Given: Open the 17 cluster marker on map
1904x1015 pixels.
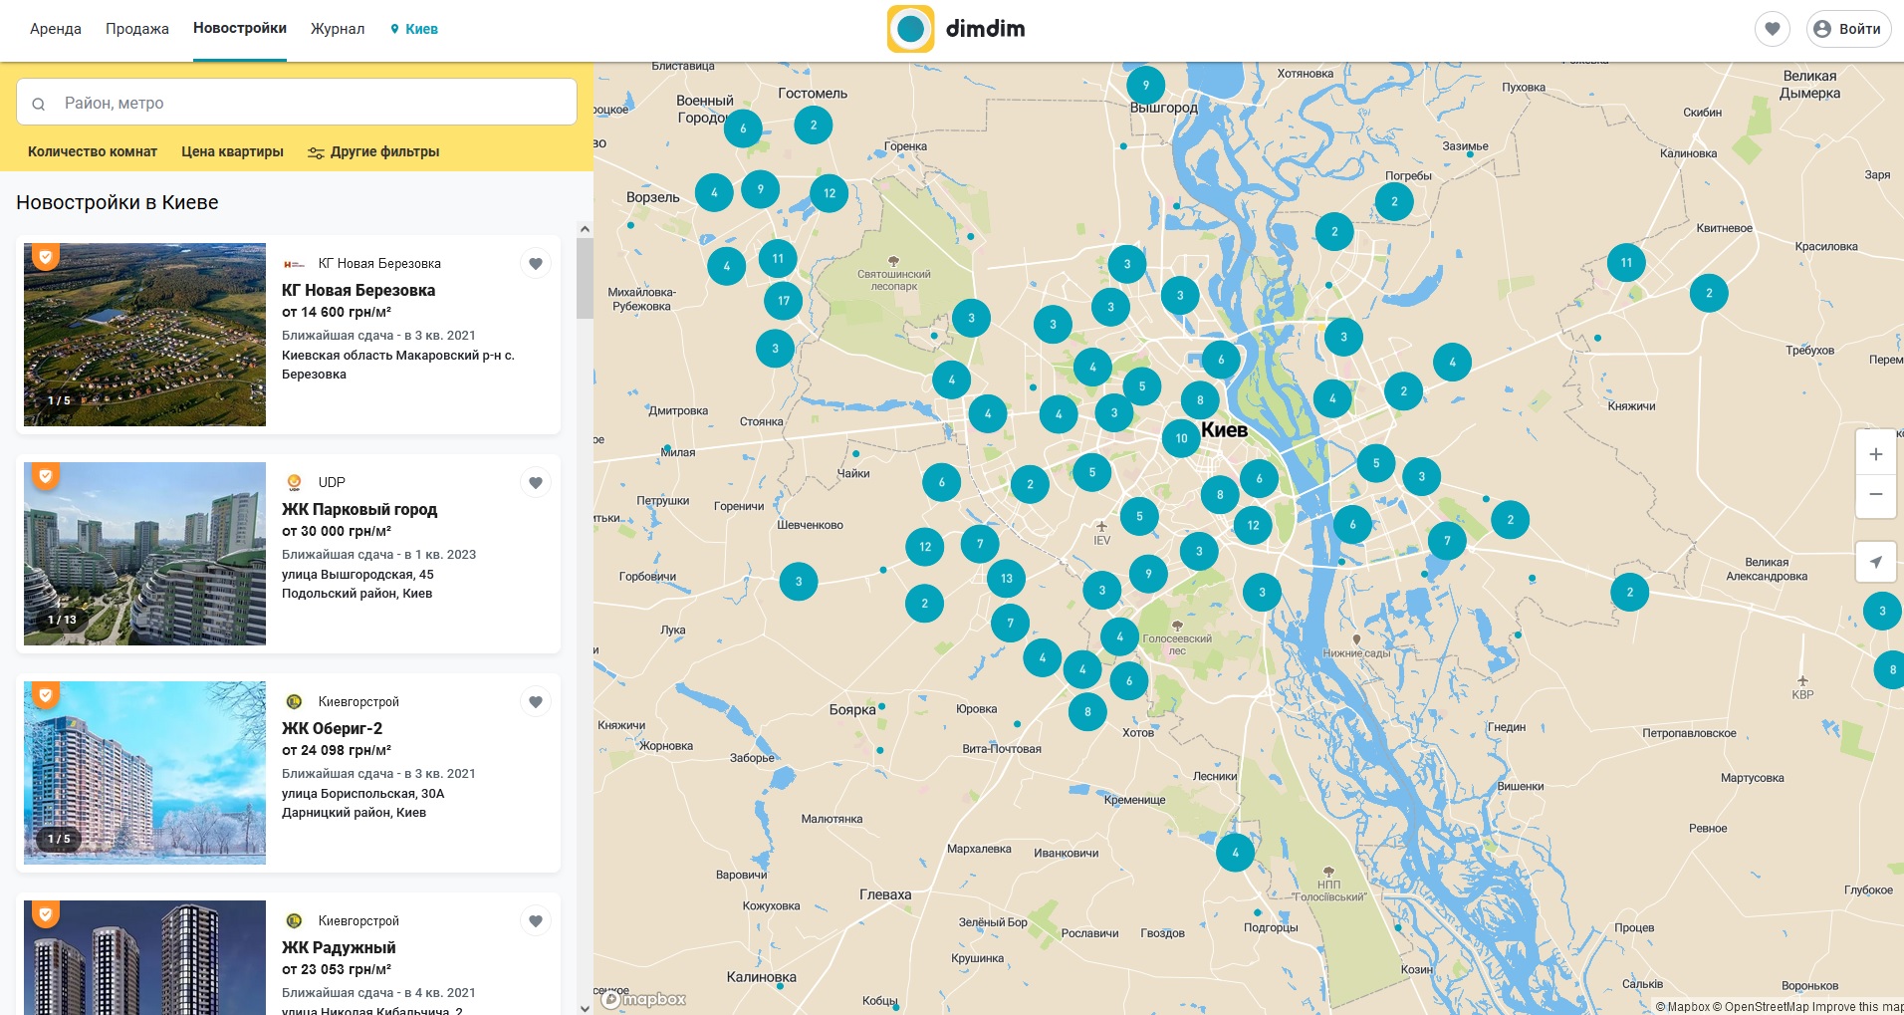Looking at the screenshot, I should pyautogui.click(x=784, y=300).
